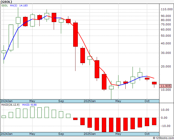The image size is (174, 140).
Task: Click 2024Jan on the MACD panel axis
Action: tap(7, 134)
